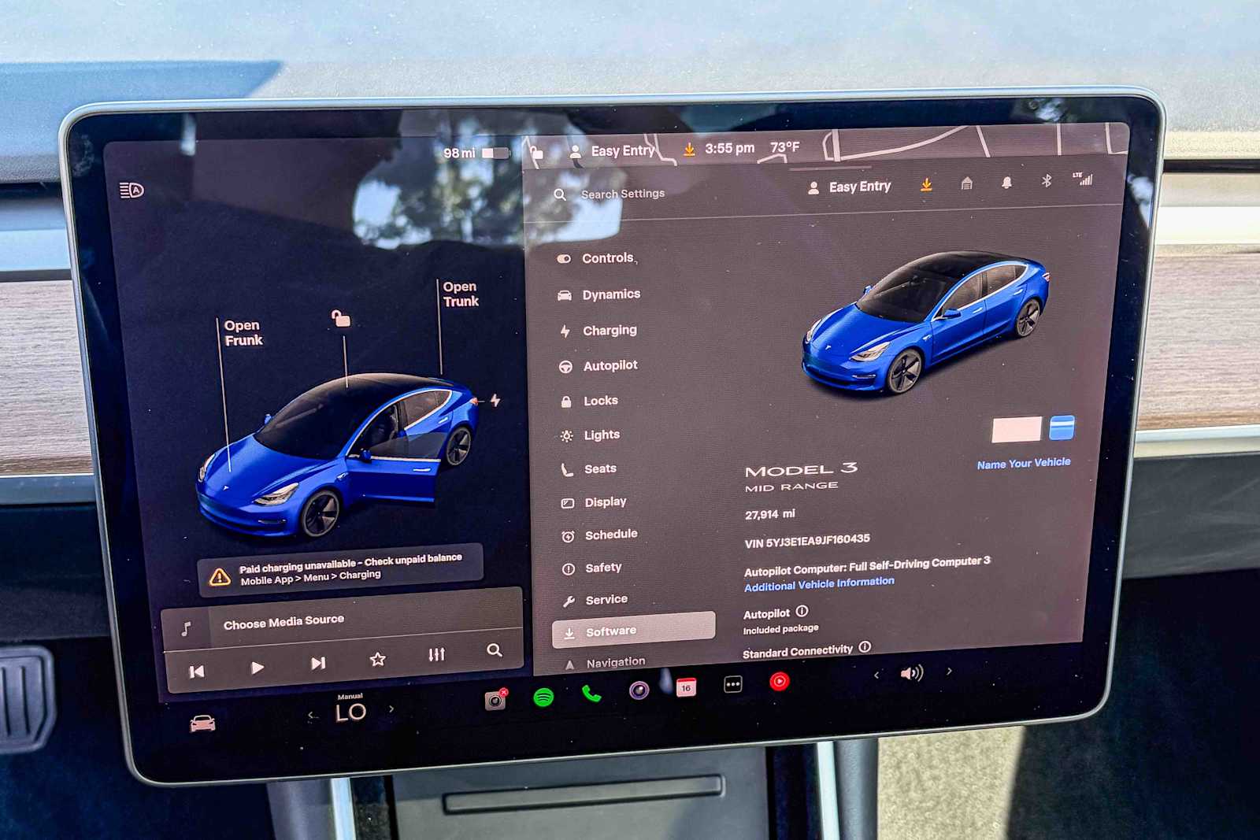Tap the software update download icon
The image size is (1260, 840).
tap(927, 184)
